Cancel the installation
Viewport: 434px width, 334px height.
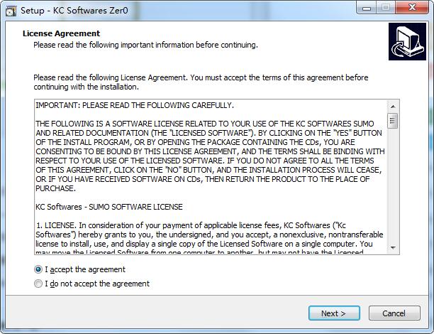click(394, 313)
